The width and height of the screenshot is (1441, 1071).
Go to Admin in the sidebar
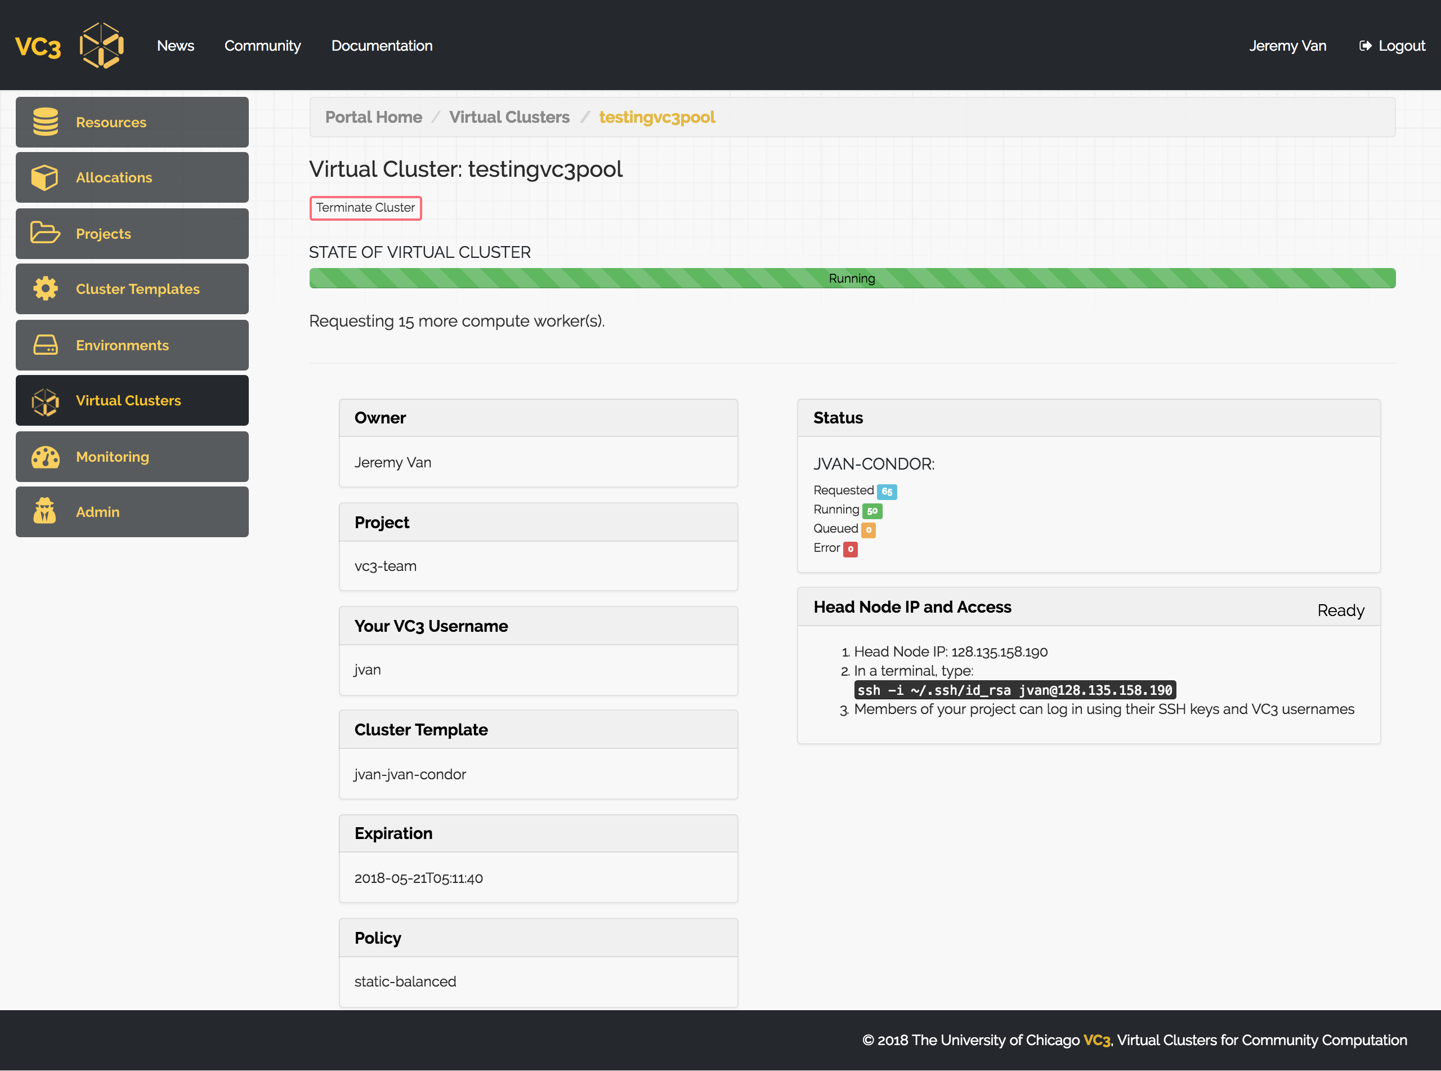click(x=132, y=511)
